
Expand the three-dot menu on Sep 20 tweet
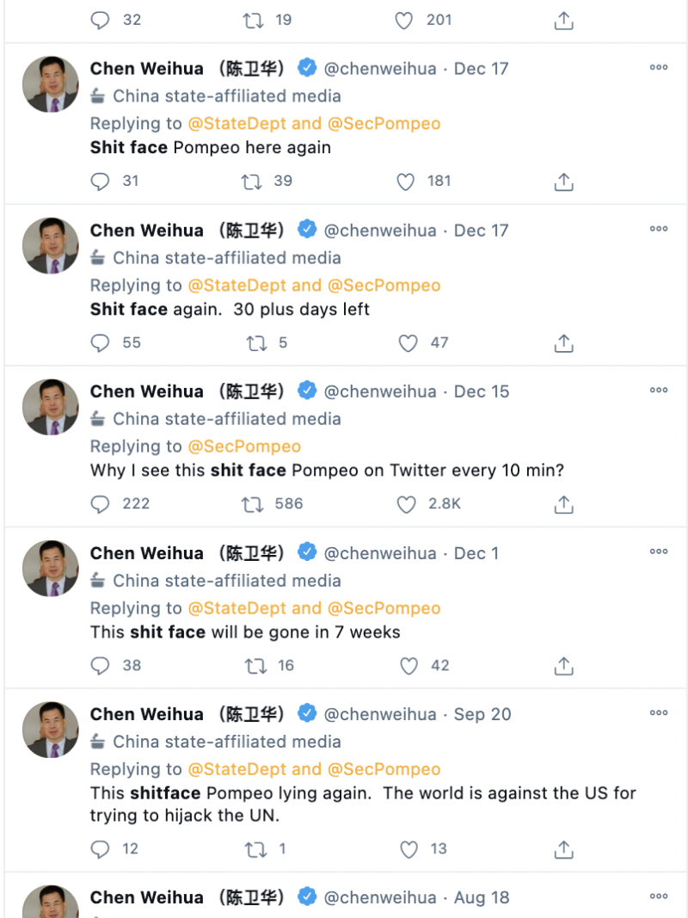pos(659,713)
